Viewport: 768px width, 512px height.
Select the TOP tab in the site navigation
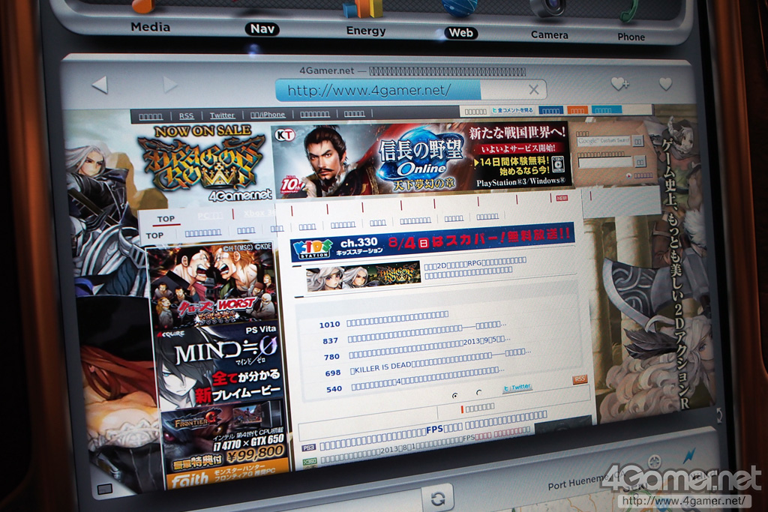click(166, 219)
